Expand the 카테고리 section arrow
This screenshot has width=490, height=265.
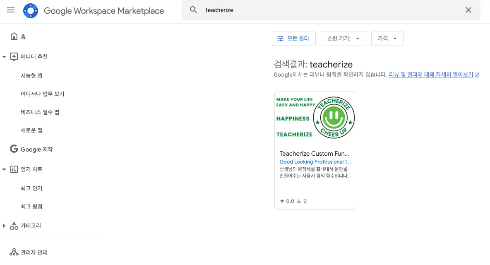[x=4, y=226]
